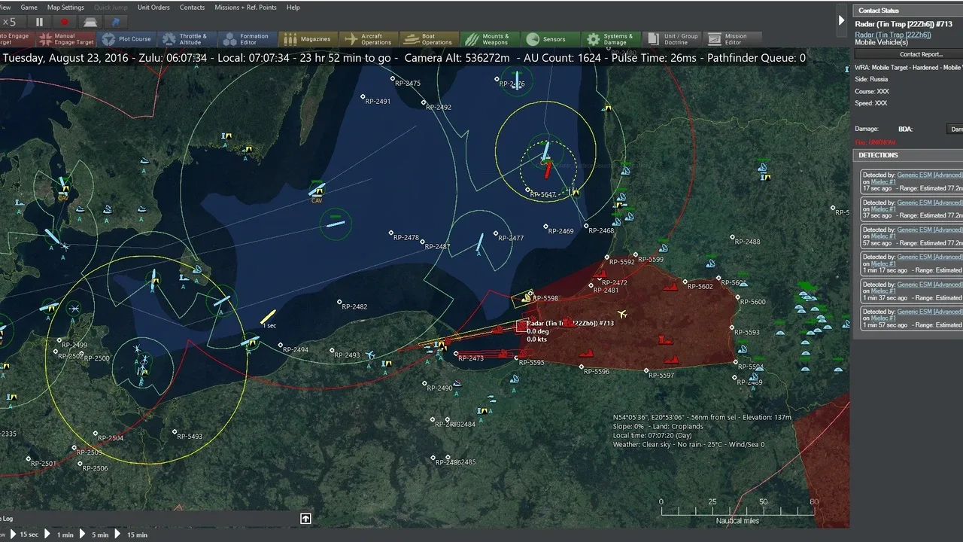Image resolution: width=963 pixels, height=542 pixels.
Task: Follow the Radar (Tin Trap [22Zh6]) link
Action: point(893,35)
